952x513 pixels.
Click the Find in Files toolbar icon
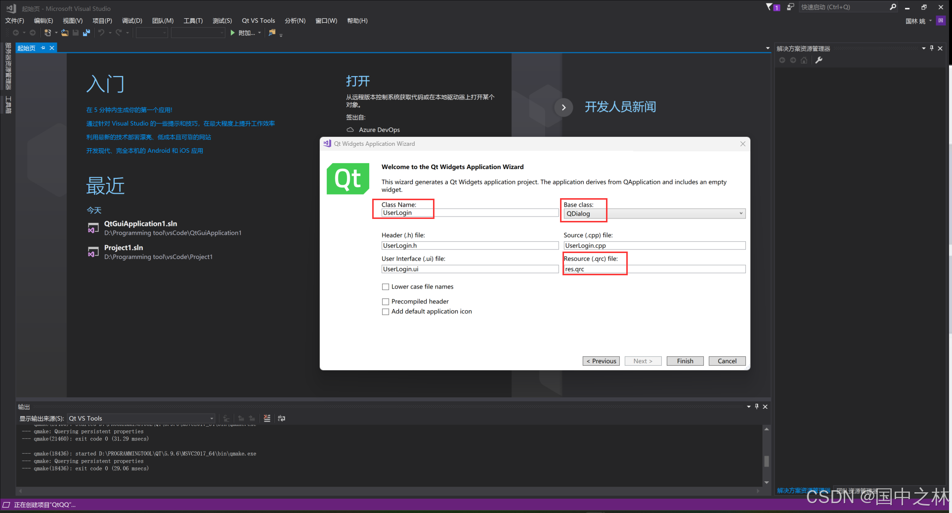click(x=272, y=33)
